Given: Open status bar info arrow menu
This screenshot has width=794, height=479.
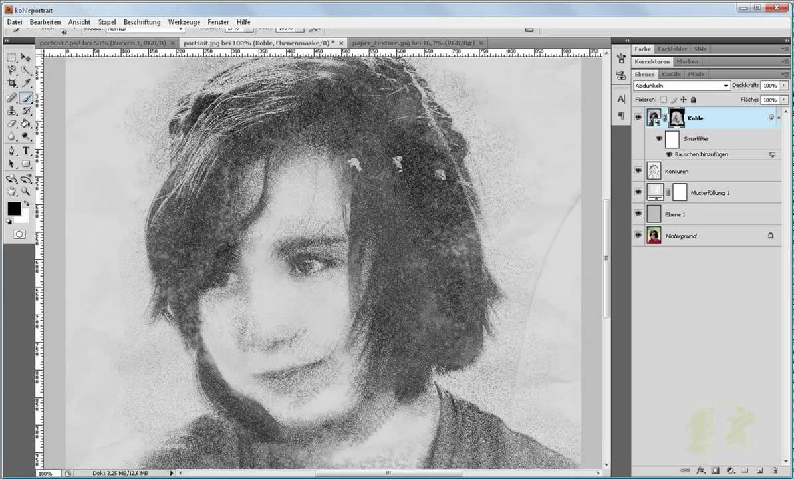Looking at the screenshot, I should point(171,473).
